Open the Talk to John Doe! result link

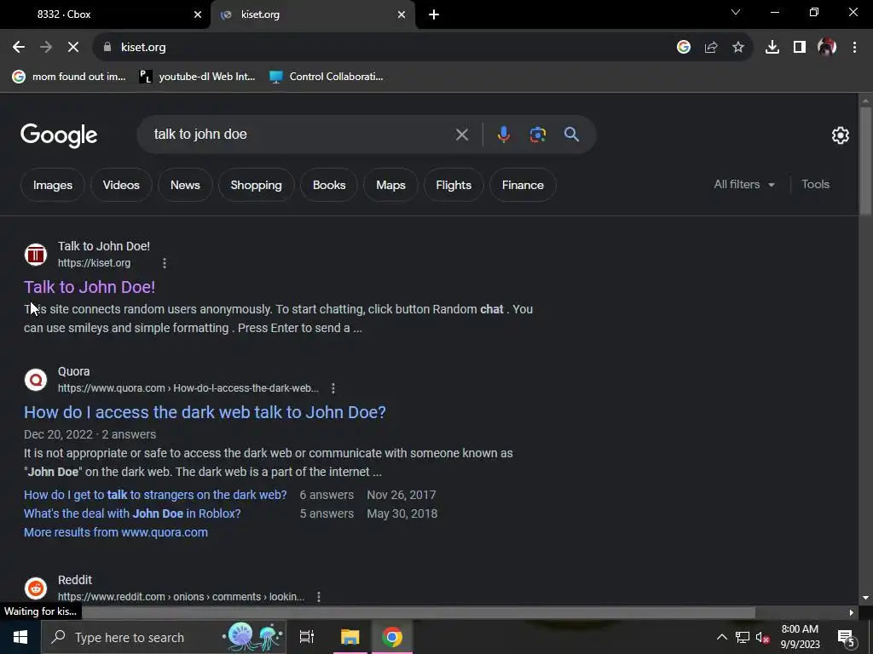(x=90, y=287)
